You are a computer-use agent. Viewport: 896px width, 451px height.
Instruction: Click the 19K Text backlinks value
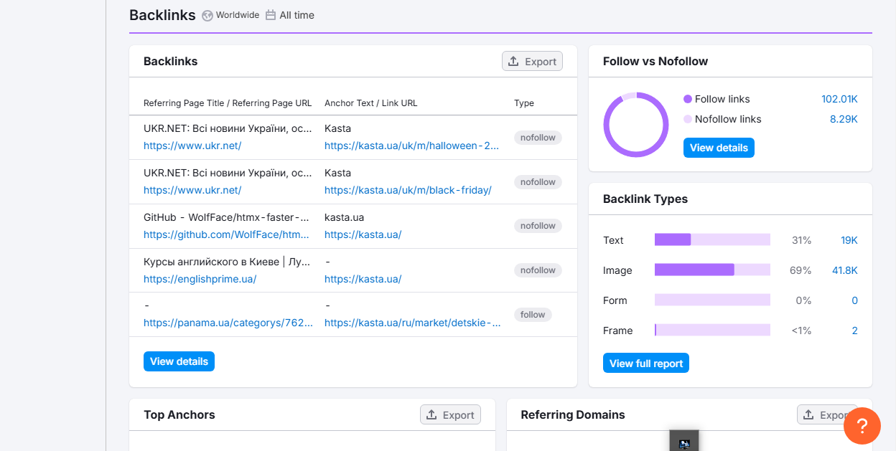tap(849, 240)
